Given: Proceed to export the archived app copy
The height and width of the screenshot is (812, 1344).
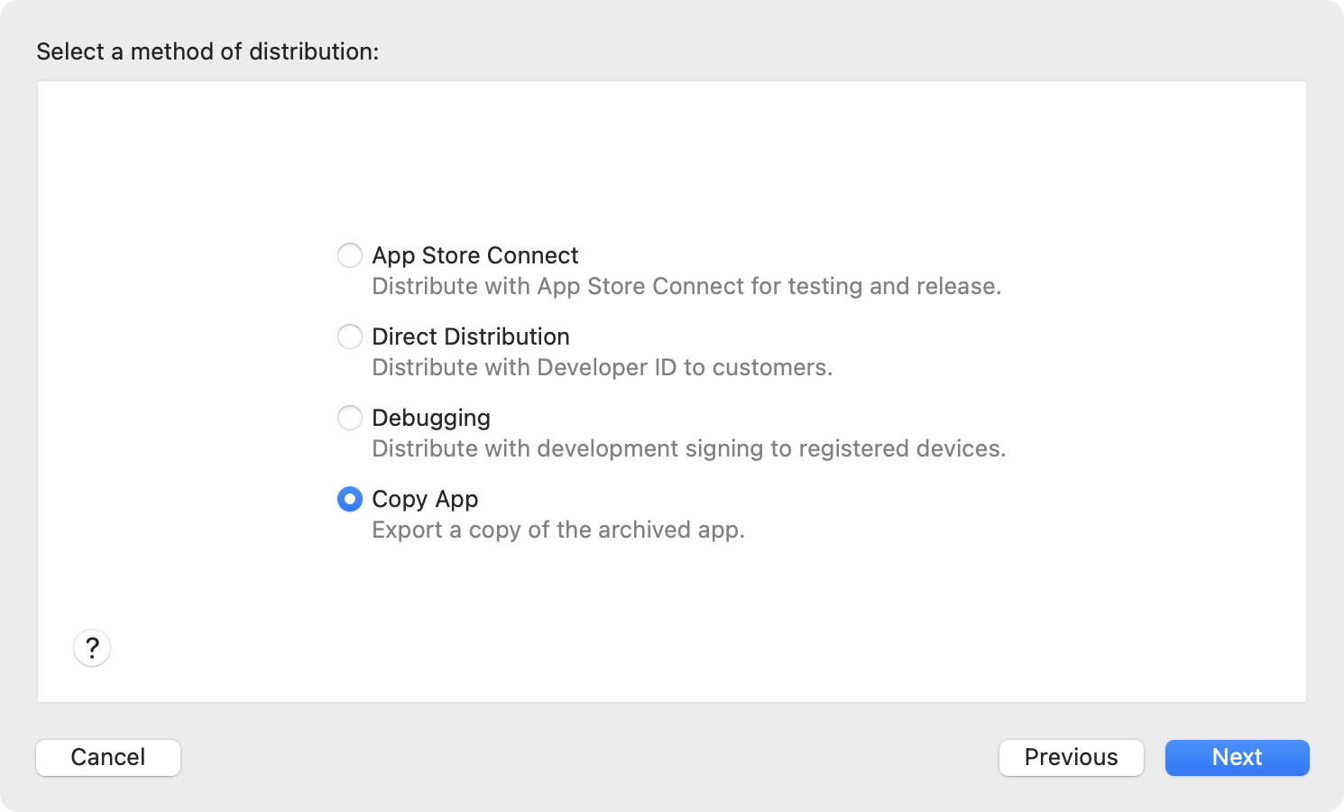Looking at the screenshot, I should click(1237, 758).
